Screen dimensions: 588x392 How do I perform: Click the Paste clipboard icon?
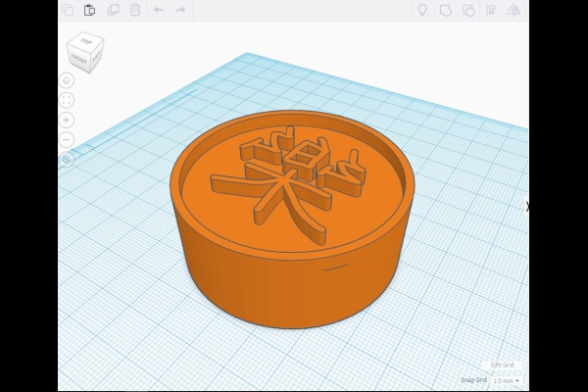[x=89, y=10]
